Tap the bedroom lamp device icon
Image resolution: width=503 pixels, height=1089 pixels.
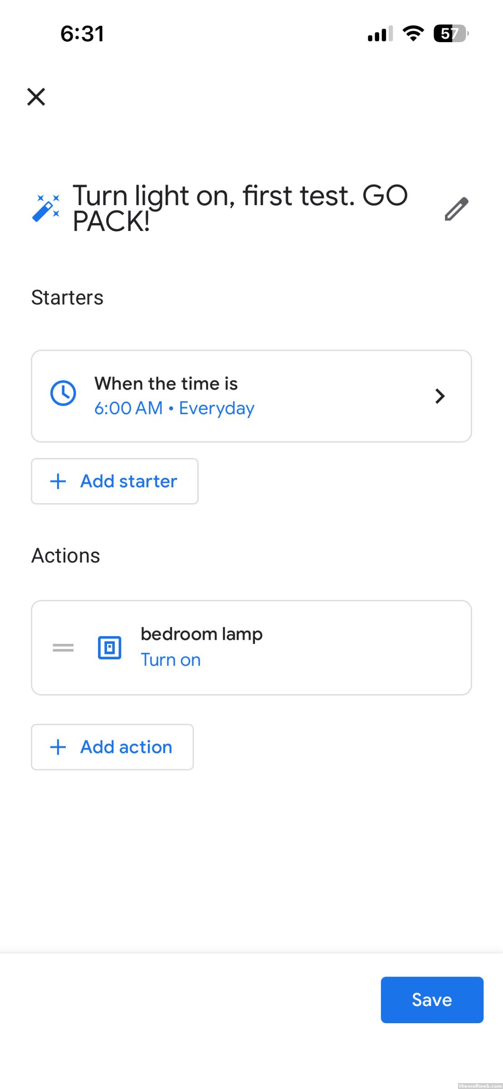click(110, 648)
